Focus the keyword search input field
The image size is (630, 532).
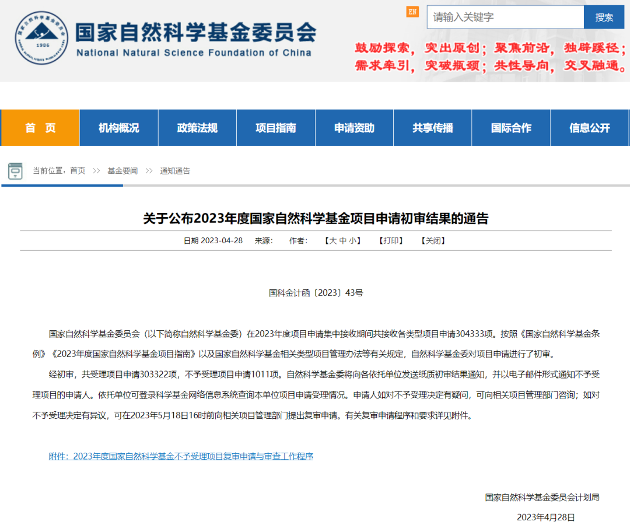coord(505,17)
